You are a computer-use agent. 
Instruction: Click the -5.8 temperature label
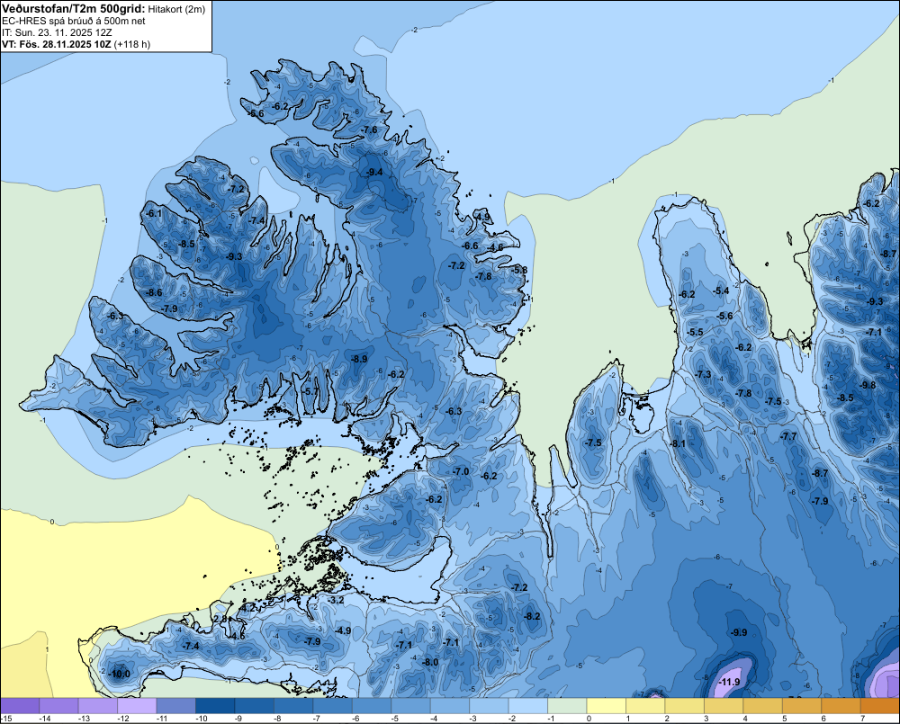point(520,270)
